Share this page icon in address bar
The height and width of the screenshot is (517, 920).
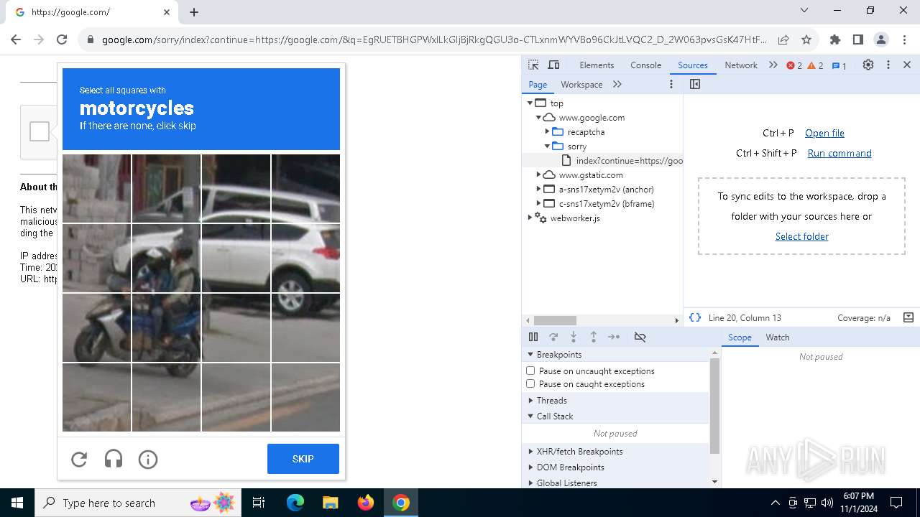point(783,39)
